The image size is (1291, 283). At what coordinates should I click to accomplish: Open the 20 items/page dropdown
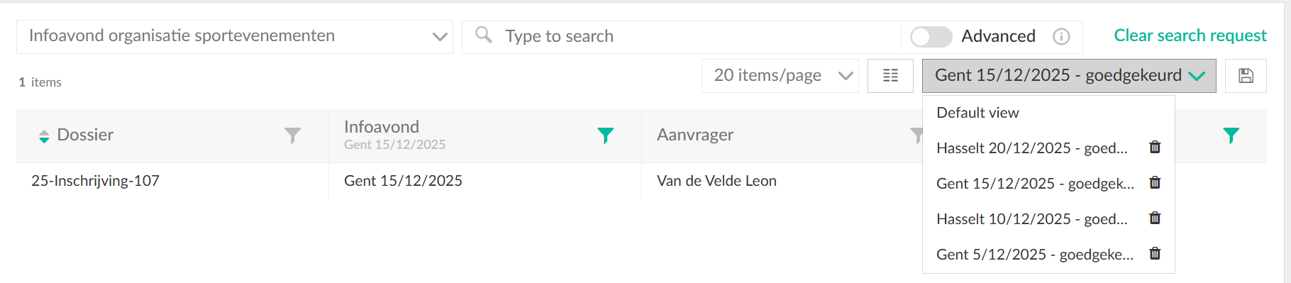[780, 76]
